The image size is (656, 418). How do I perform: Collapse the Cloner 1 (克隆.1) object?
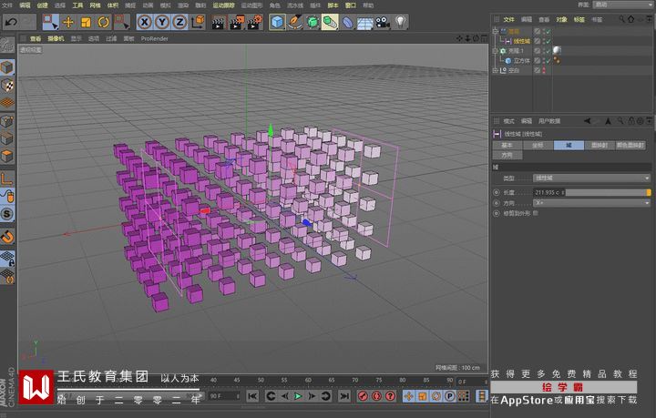click(x=496, y=51)
